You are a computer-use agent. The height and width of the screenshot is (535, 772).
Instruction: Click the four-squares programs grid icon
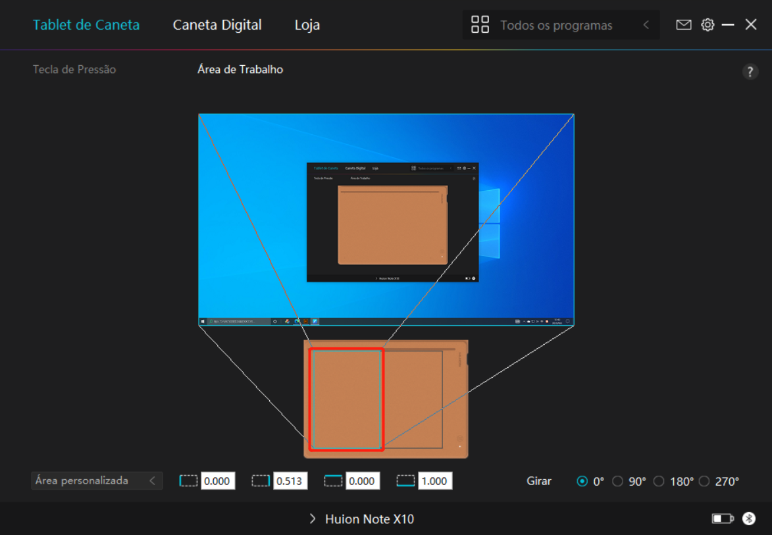tap(480, 25)
